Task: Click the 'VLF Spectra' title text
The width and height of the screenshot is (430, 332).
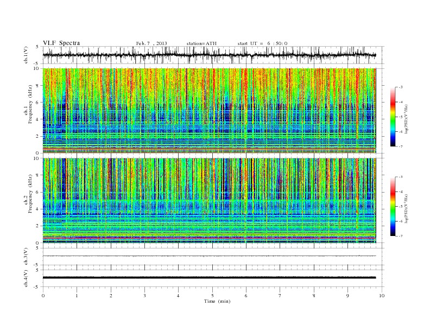Action: click(61, 43)
